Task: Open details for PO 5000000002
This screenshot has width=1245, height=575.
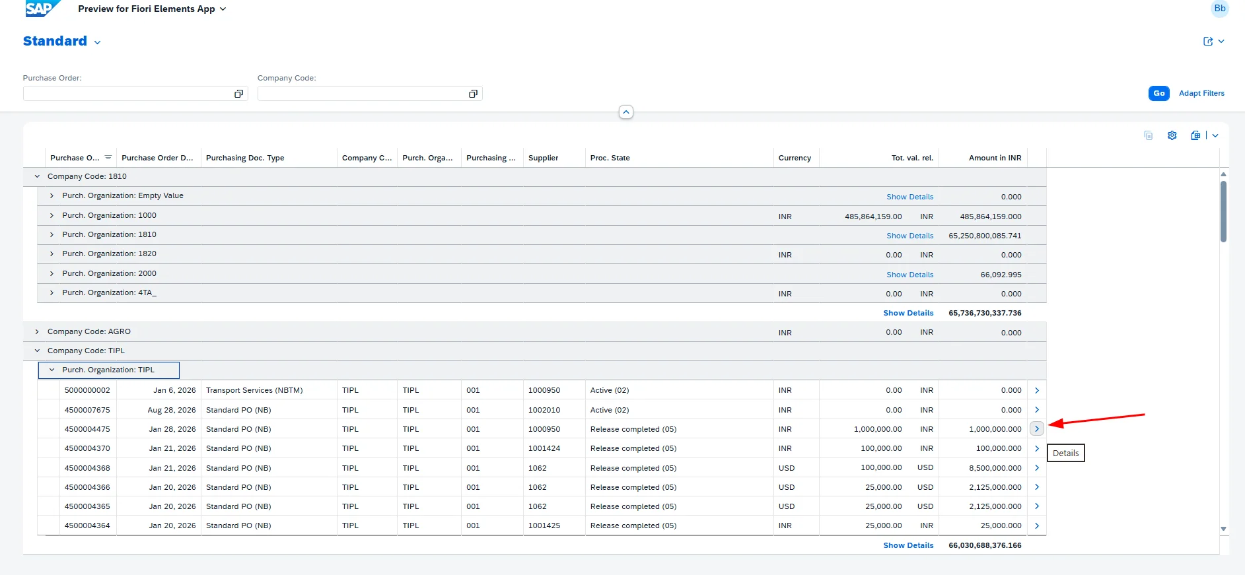Action: (1037, 390)
